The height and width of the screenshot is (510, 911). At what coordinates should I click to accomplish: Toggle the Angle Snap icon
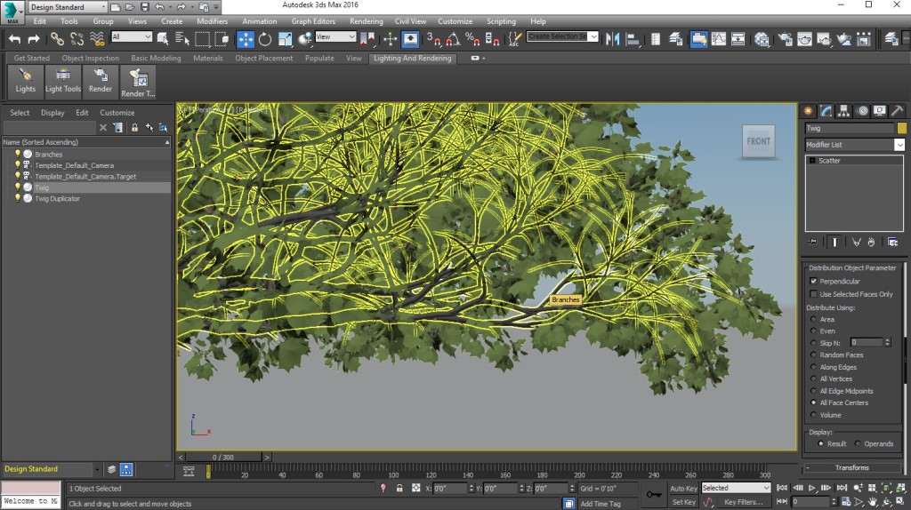click(x=453, y=39)
